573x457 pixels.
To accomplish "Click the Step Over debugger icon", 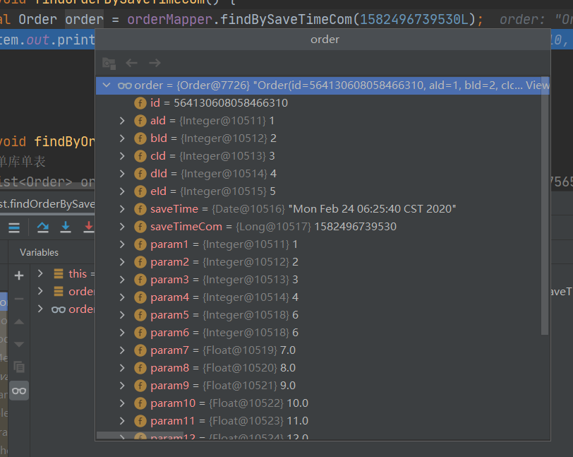I will [x=43, y=227].
